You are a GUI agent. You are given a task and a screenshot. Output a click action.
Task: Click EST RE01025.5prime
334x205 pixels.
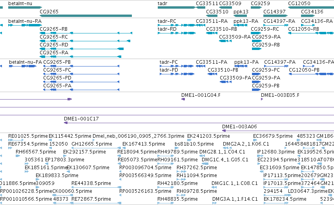tap(16, 140)
